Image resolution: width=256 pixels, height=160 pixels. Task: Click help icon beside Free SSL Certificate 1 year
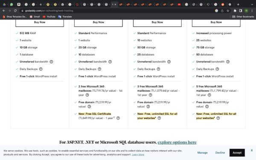(118, 118)
